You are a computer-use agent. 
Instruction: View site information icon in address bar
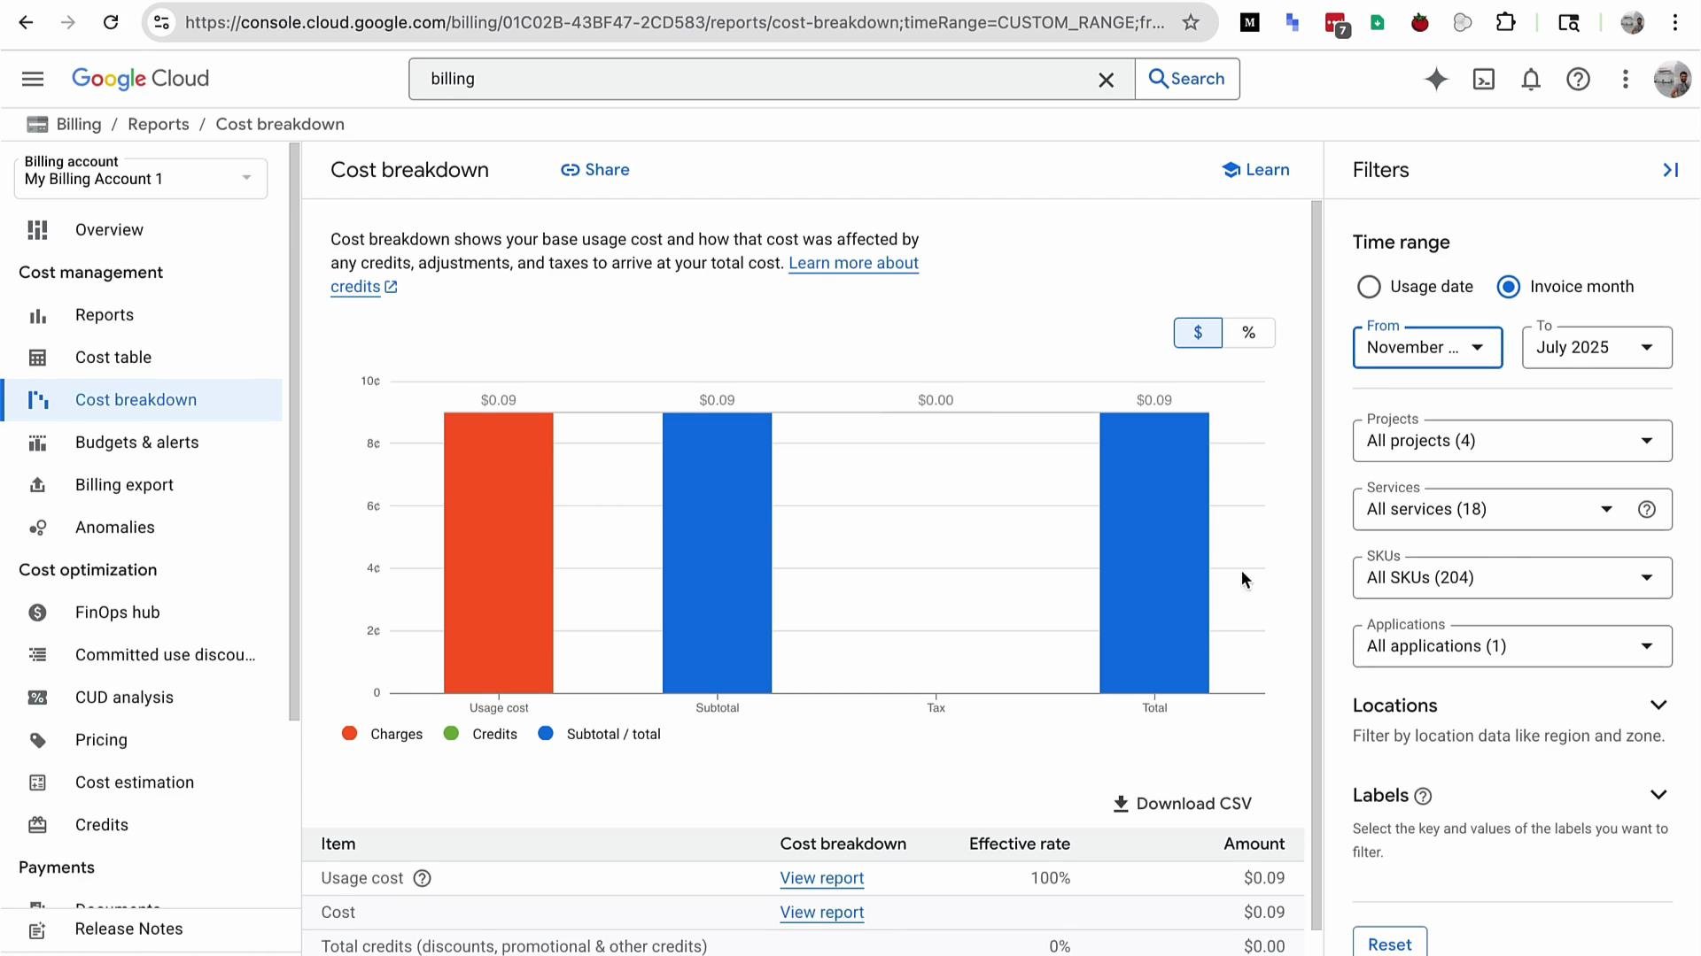161,22
